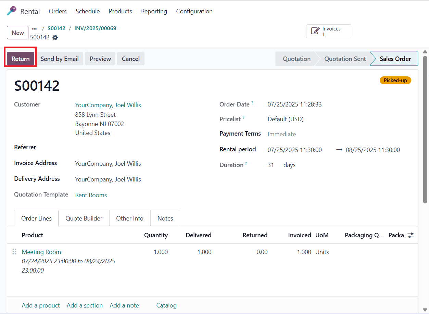Click the Pricelist help question mark
The height and width of the screenshot is (314, 429).
[243, 117]
